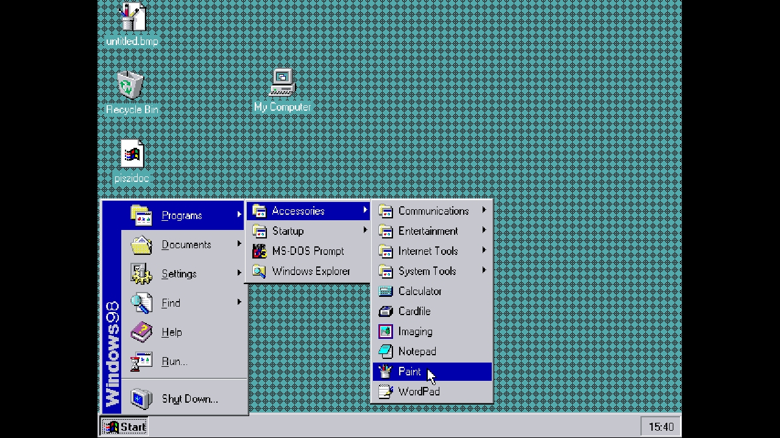This screenshot has height=438, width=780.
Task: Open the MS-DOS Prompt
Action: click(308, 251)
